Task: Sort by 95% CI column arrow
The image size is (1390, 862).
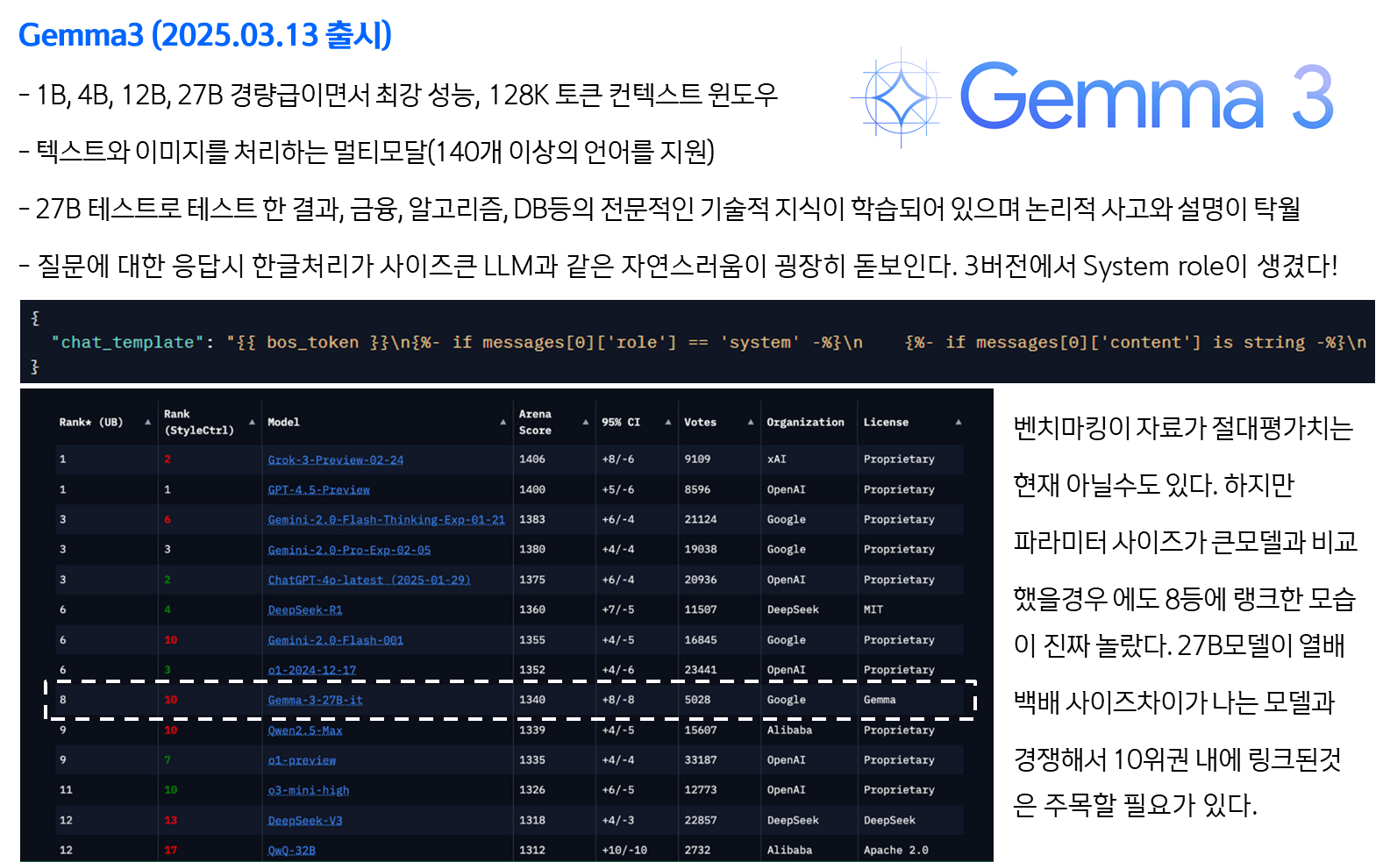Action: (x=668, y=423)
